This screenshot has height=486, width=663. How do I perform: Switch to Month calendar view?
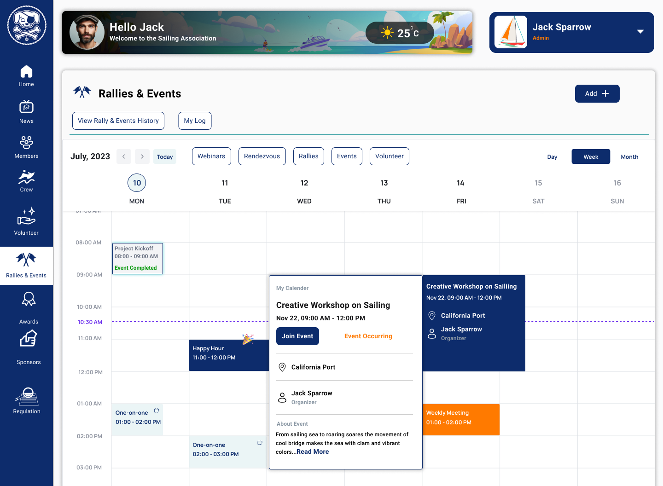[x=629, y=157]
